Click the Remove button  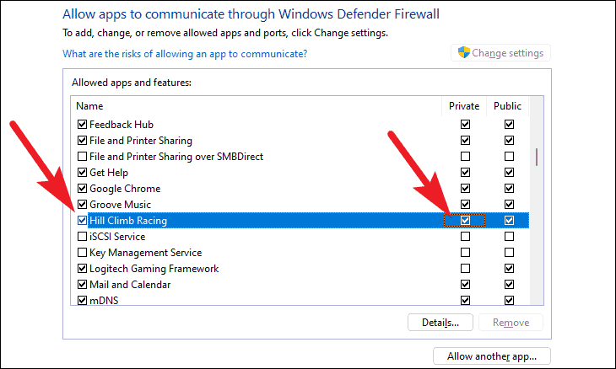(x=511, y=323)
